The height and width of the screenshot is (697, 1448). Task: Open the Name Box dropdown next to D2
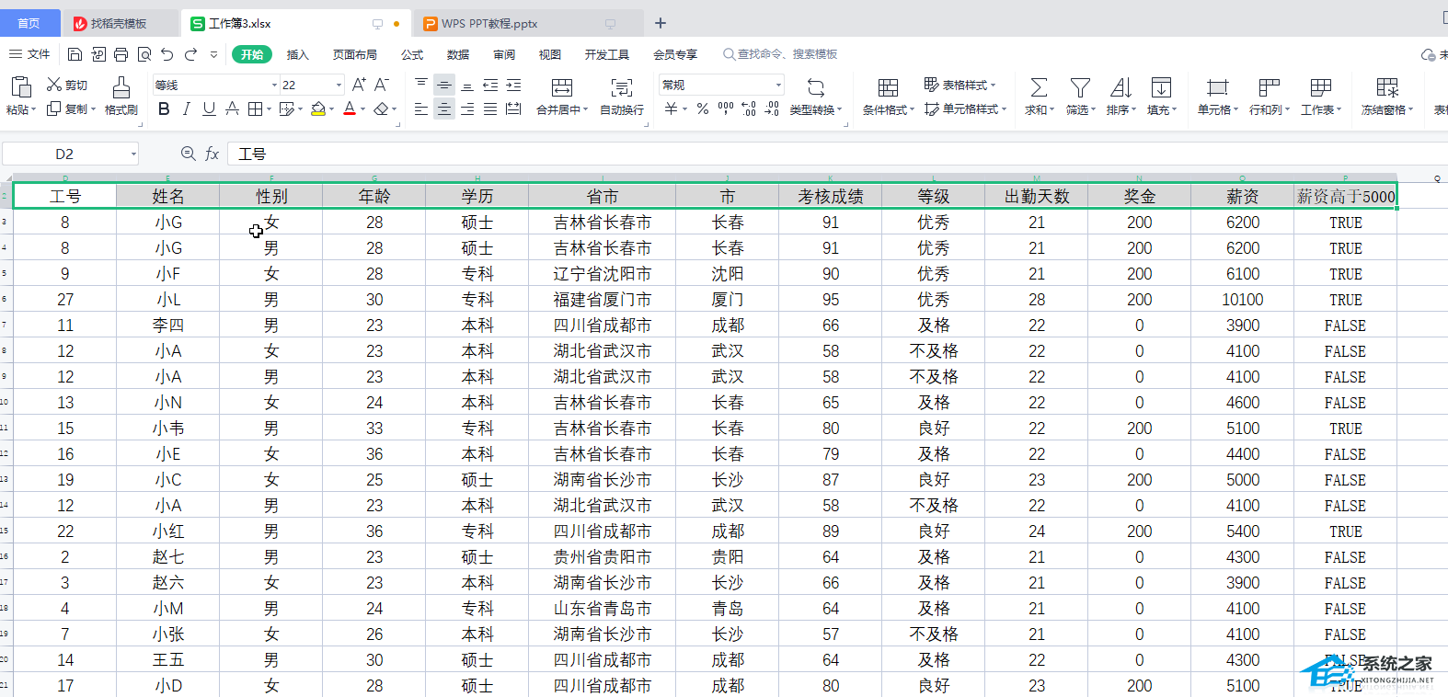[133, 154]
